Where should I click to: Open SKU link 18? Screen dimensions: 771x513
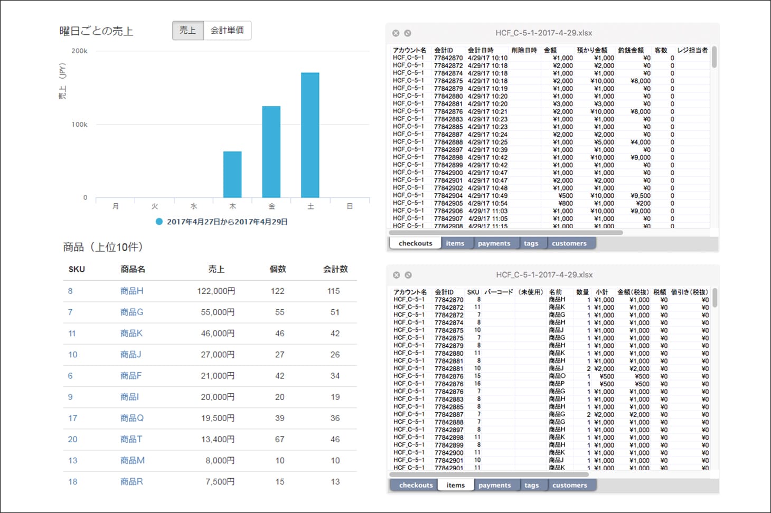pos(73,481)
